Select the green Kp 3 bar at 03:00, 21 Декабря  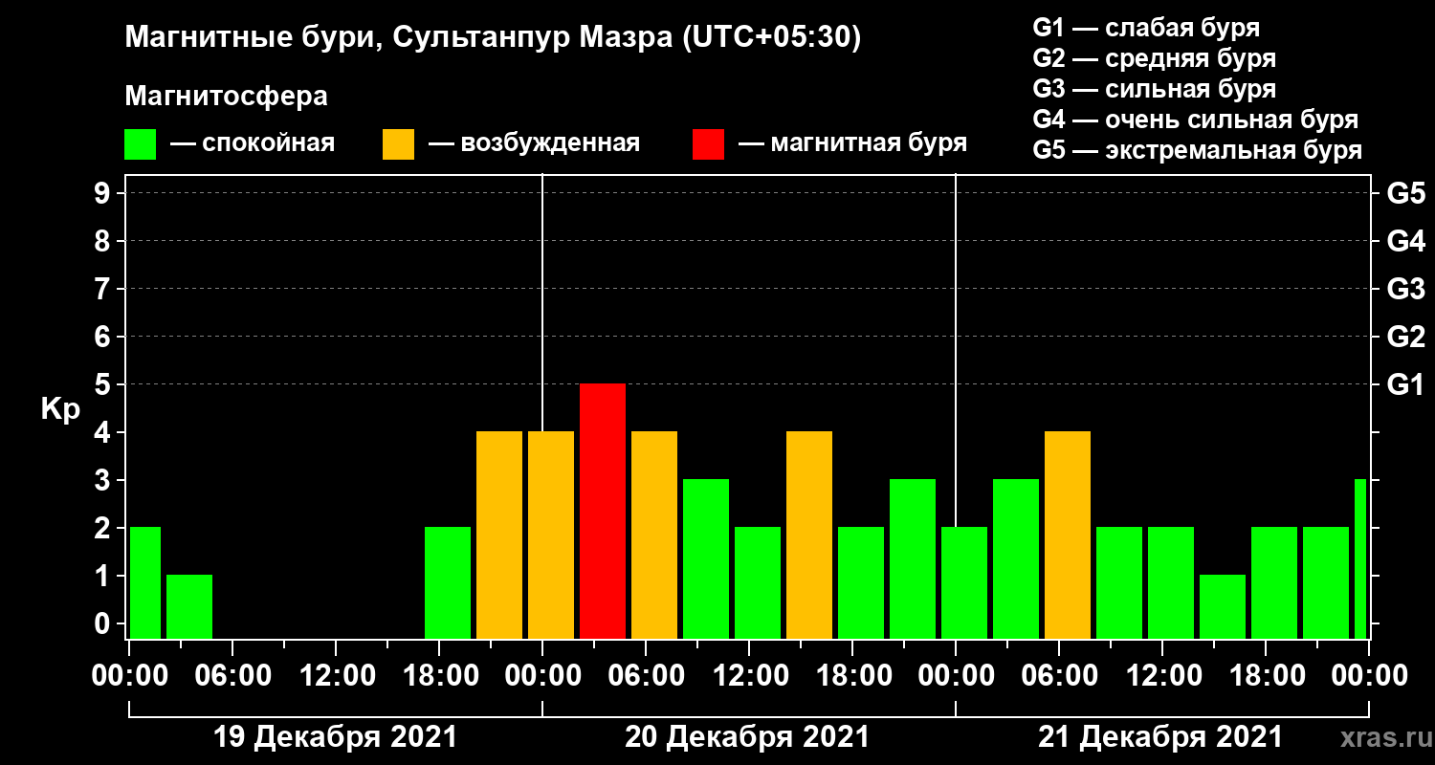1016,558
